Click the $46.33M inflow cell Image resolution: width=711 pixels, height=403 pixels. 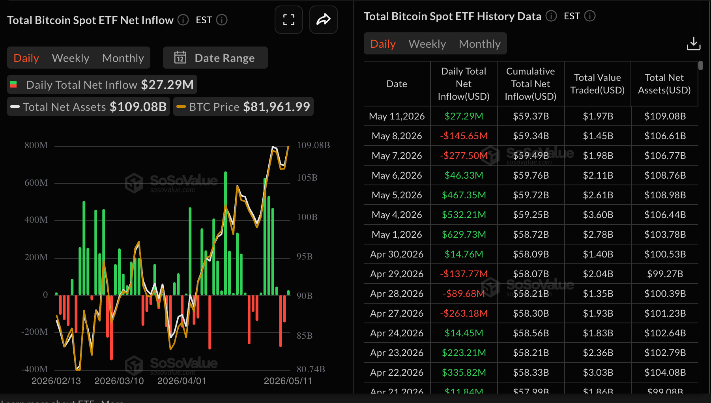point(464,175)
